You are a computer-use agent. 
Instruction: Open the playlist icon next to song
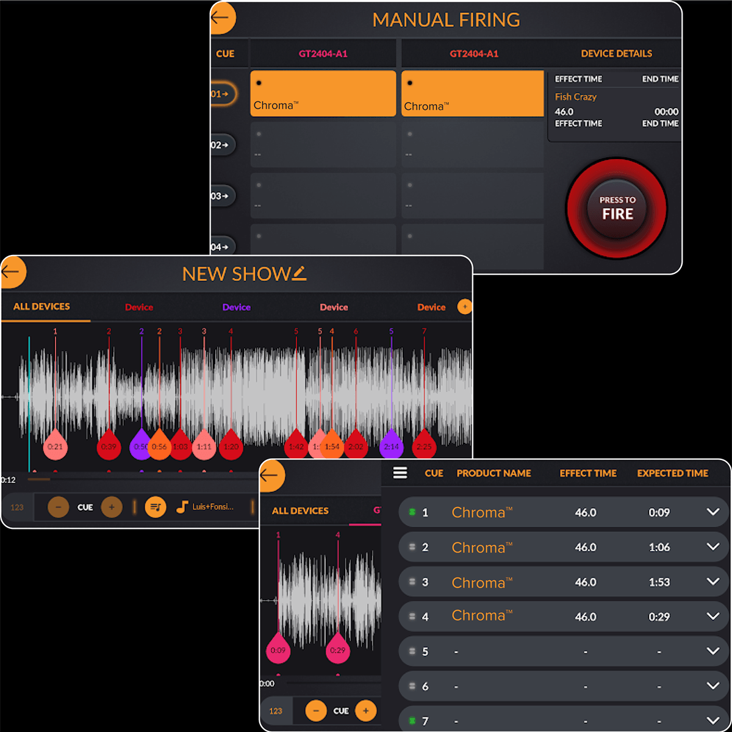coord(156,507)
